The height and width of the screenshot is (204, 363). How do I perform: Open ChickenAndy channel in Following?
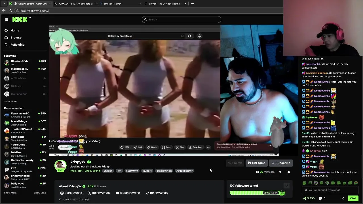(25, 63)
